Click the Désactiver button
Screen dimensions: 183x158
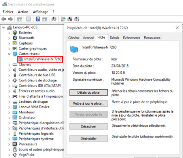pos(89,126)
